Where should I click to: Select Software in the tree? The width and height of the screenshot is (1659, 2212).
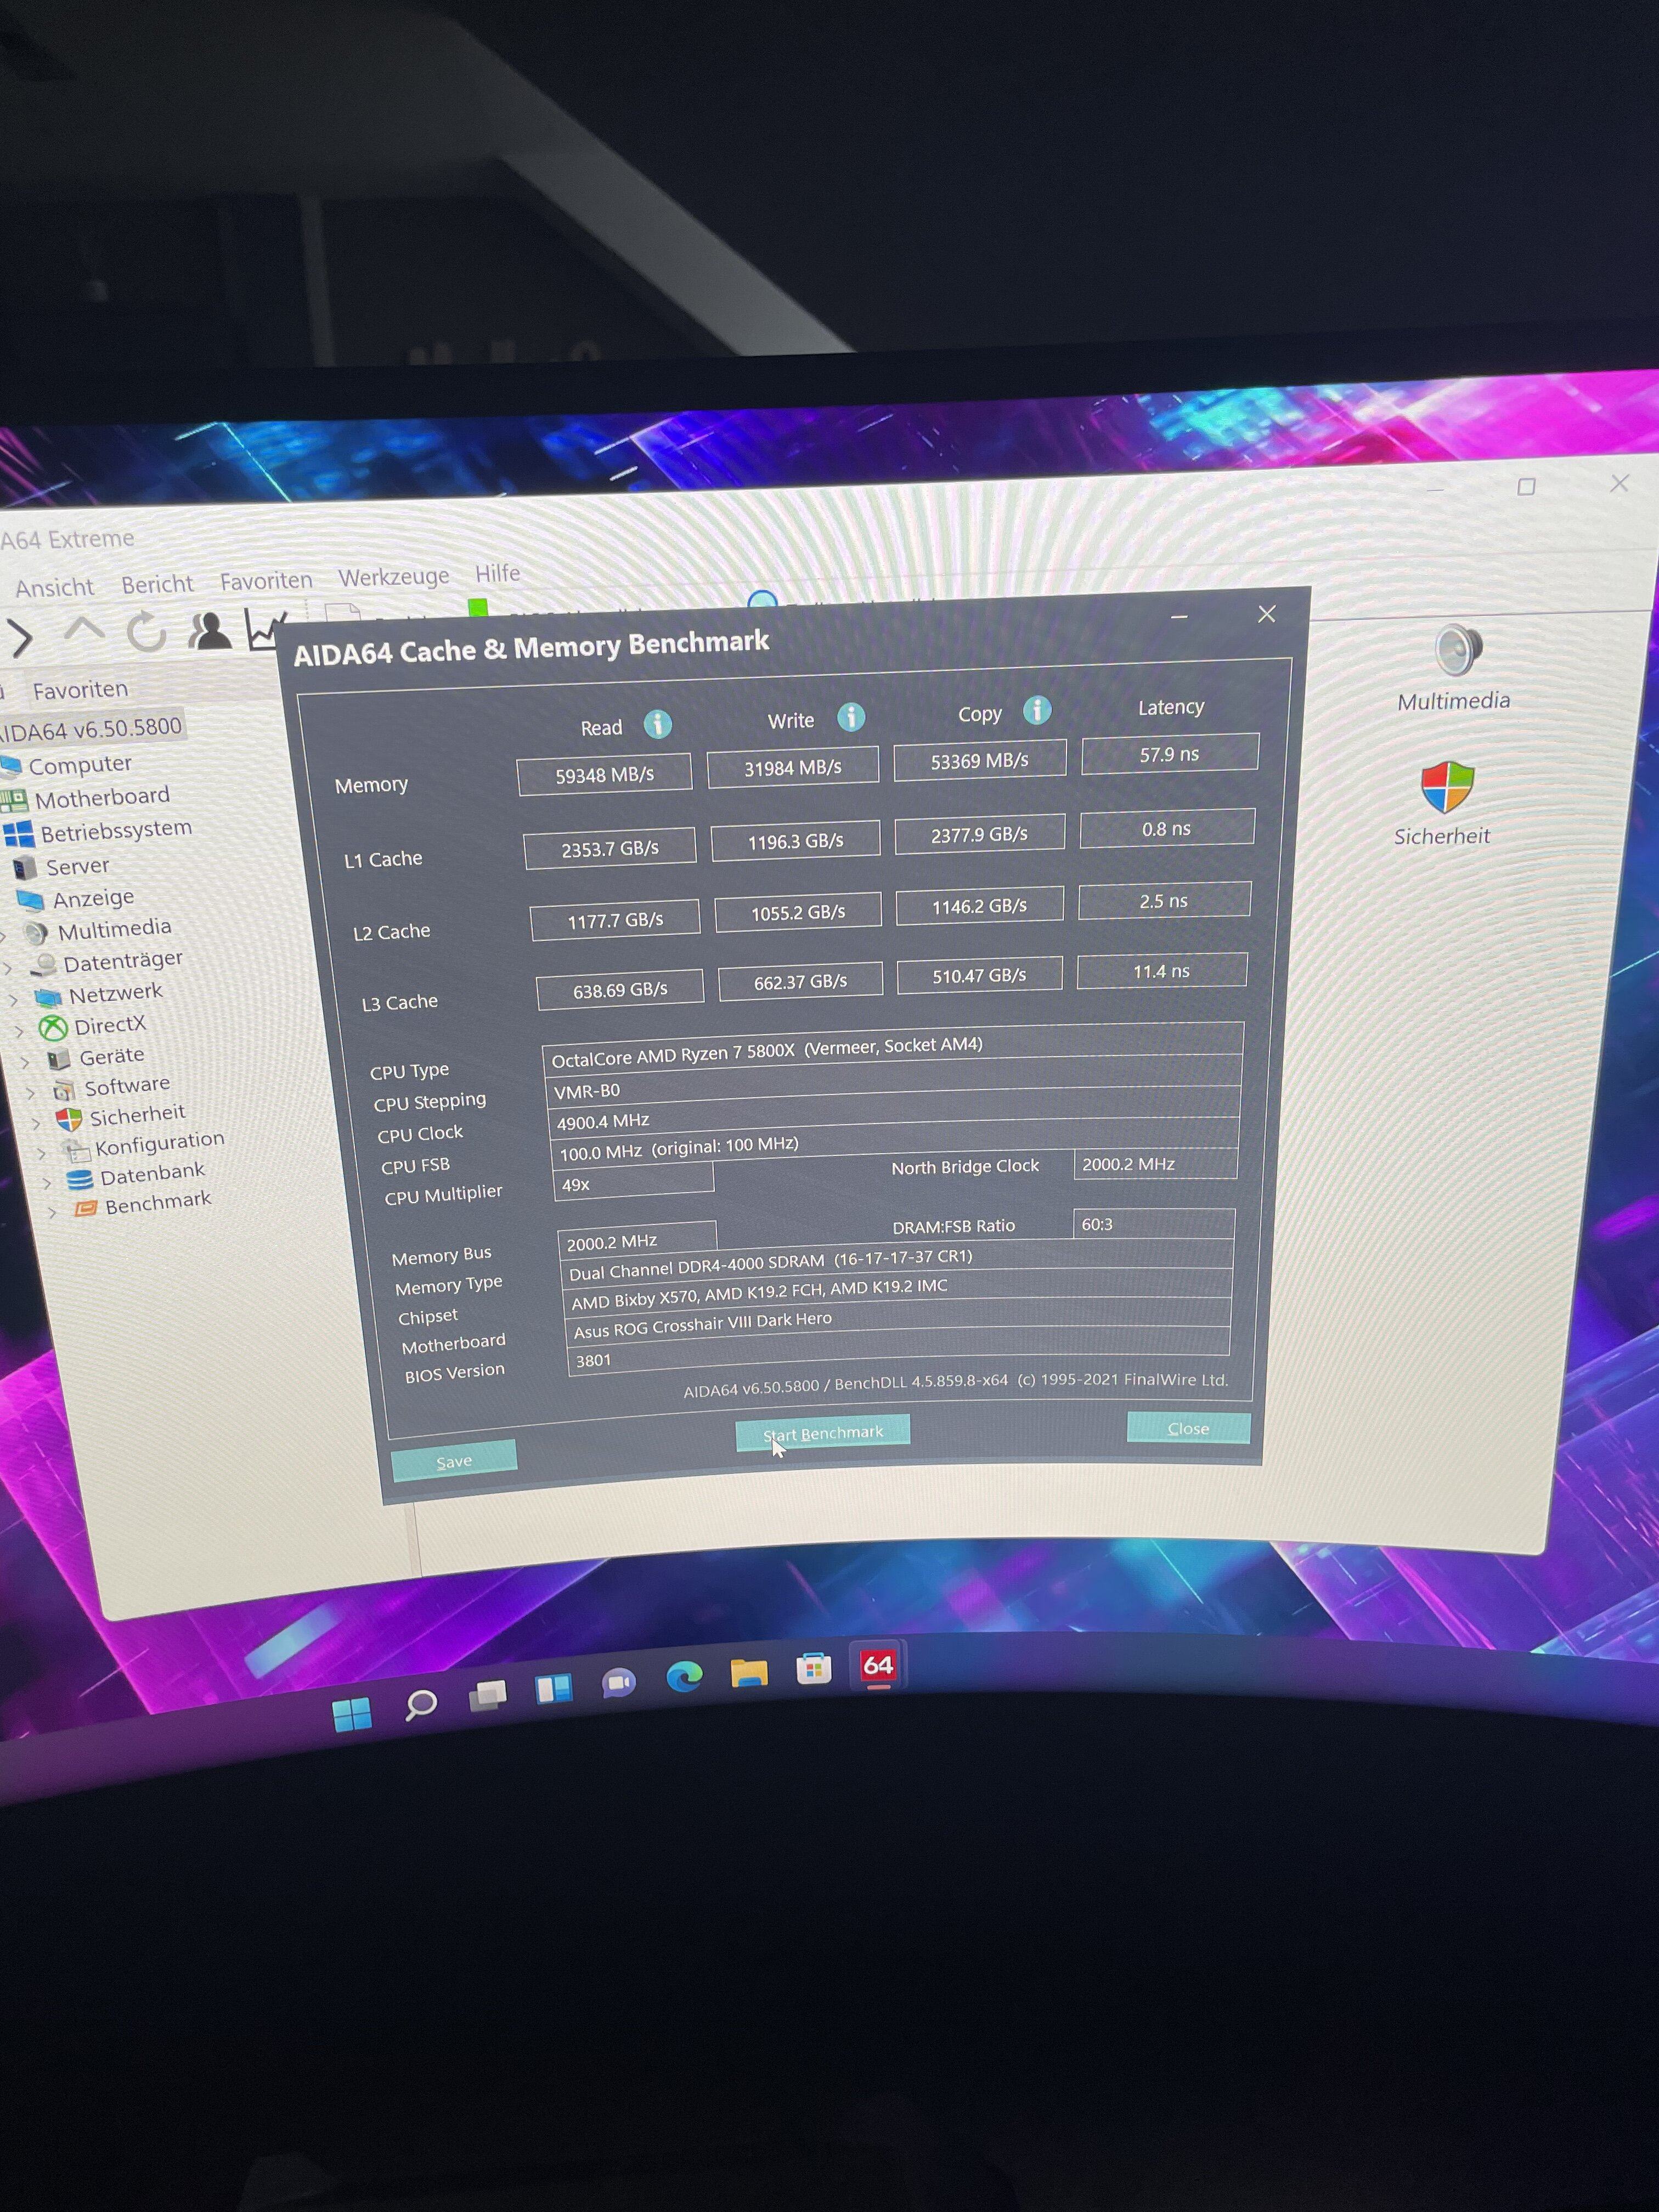[127, 1085]
